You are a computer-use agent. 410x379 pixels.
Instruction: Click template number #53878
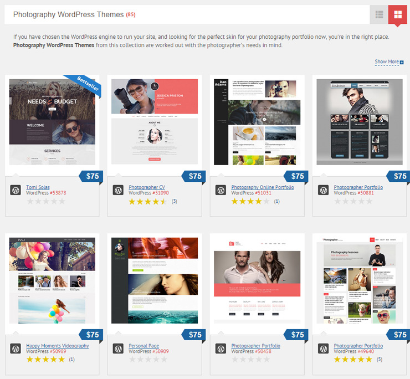(x=58, y=193)
